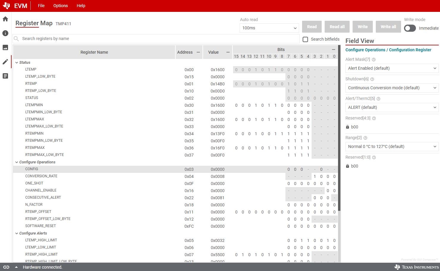Image resolution: width=440 pixels, height=271 pixels.
Task: Open the Range[2] dropdown
Action: click(x=392, y=146)
